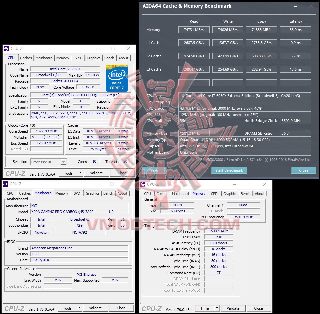Click L1 Cache Write value 1367.7 GB/s
Viewport: 320px width, 314px height.
pos(228,43)
